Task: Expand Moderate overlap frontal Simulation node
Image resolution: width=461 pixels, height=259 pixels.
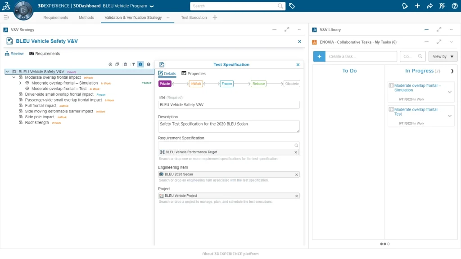Action: (20, 83)
